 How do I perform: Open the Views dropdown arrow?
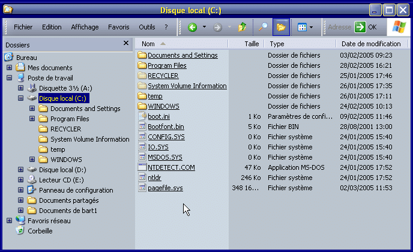click(x=312, y=27)
